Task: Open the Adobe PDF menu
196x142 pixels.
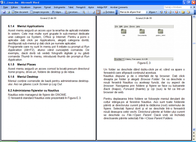Action: pos(102,7)
